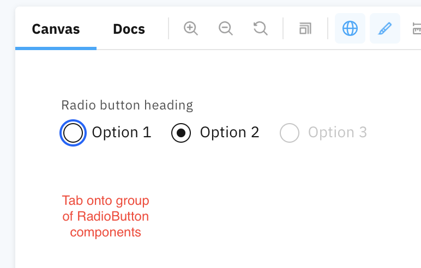421x268 pixels.
Task: Toggle the highlighted pen toolbar icon
Action: (384, 28)
